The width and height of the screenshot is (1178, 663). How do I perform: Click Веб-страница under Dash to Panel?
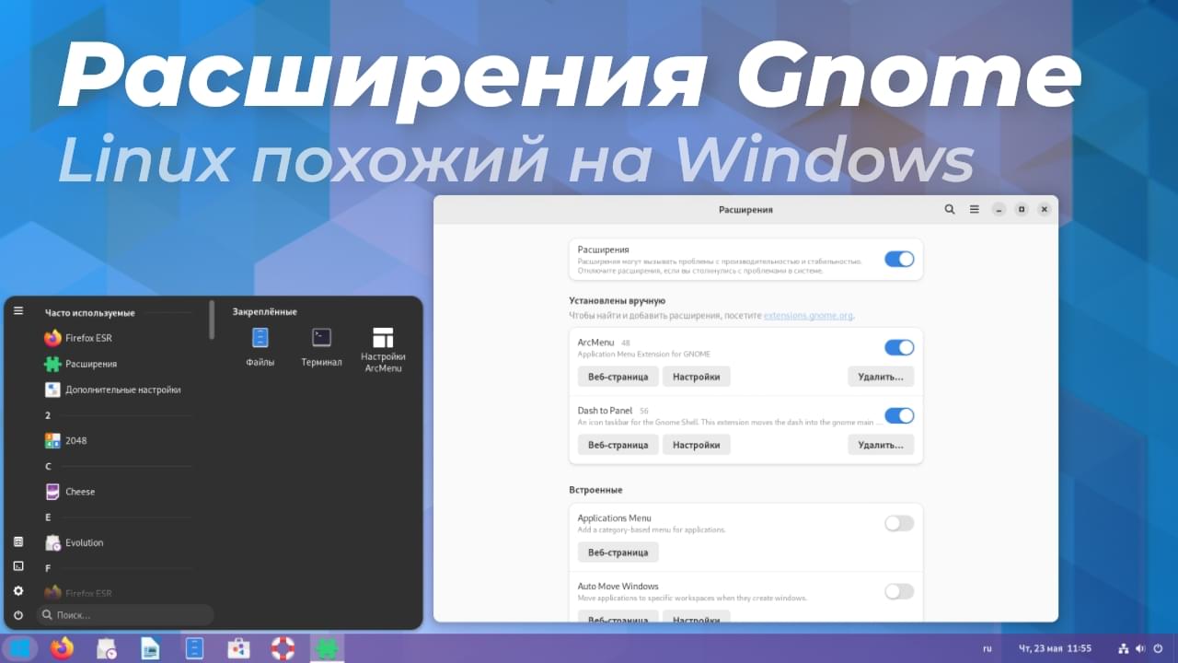click(618, 445)
